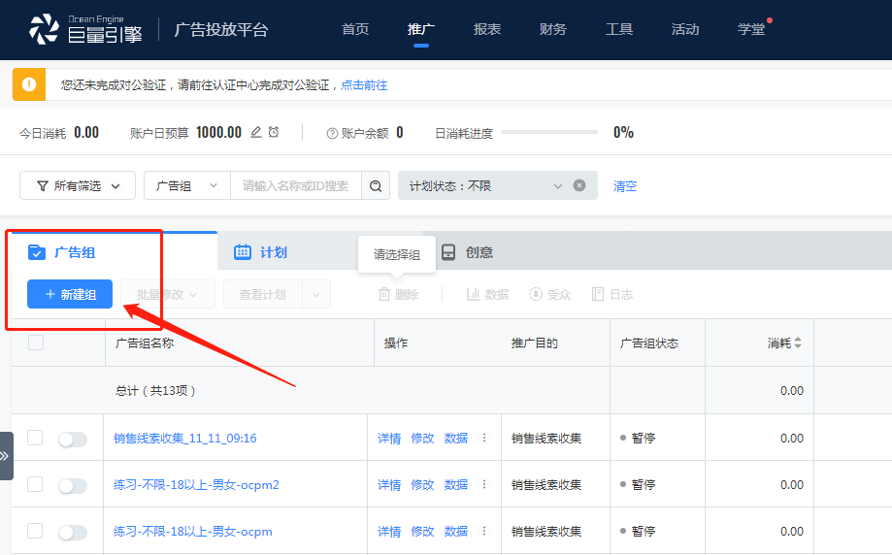Check the 销售线索收集_11_11_09:16 row checkbox
This screenshot has width=892, height=555.
[35, 438]
